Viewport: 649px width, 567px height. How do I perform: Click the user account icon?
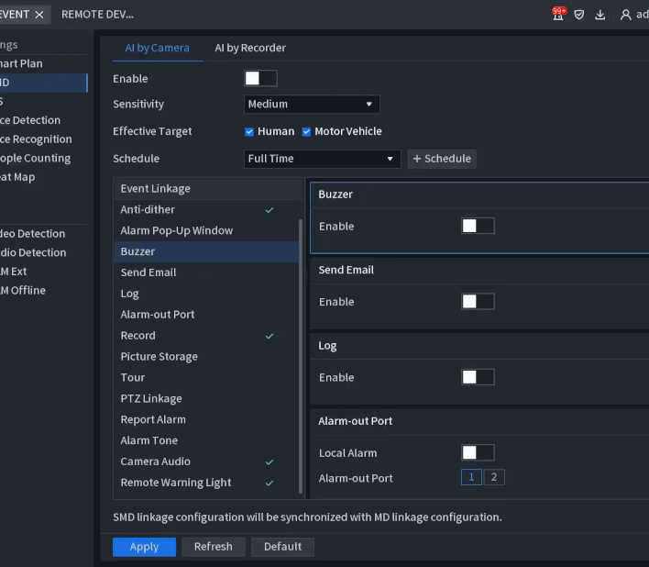pyautogui.click(x=626, y=15)
